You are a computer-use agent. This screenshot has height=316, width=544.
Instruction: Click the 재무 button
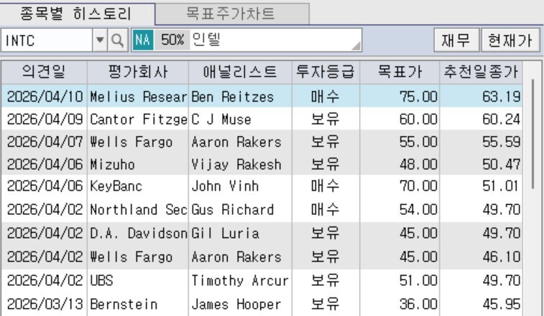pyautogui.click(x=456, y=40)
